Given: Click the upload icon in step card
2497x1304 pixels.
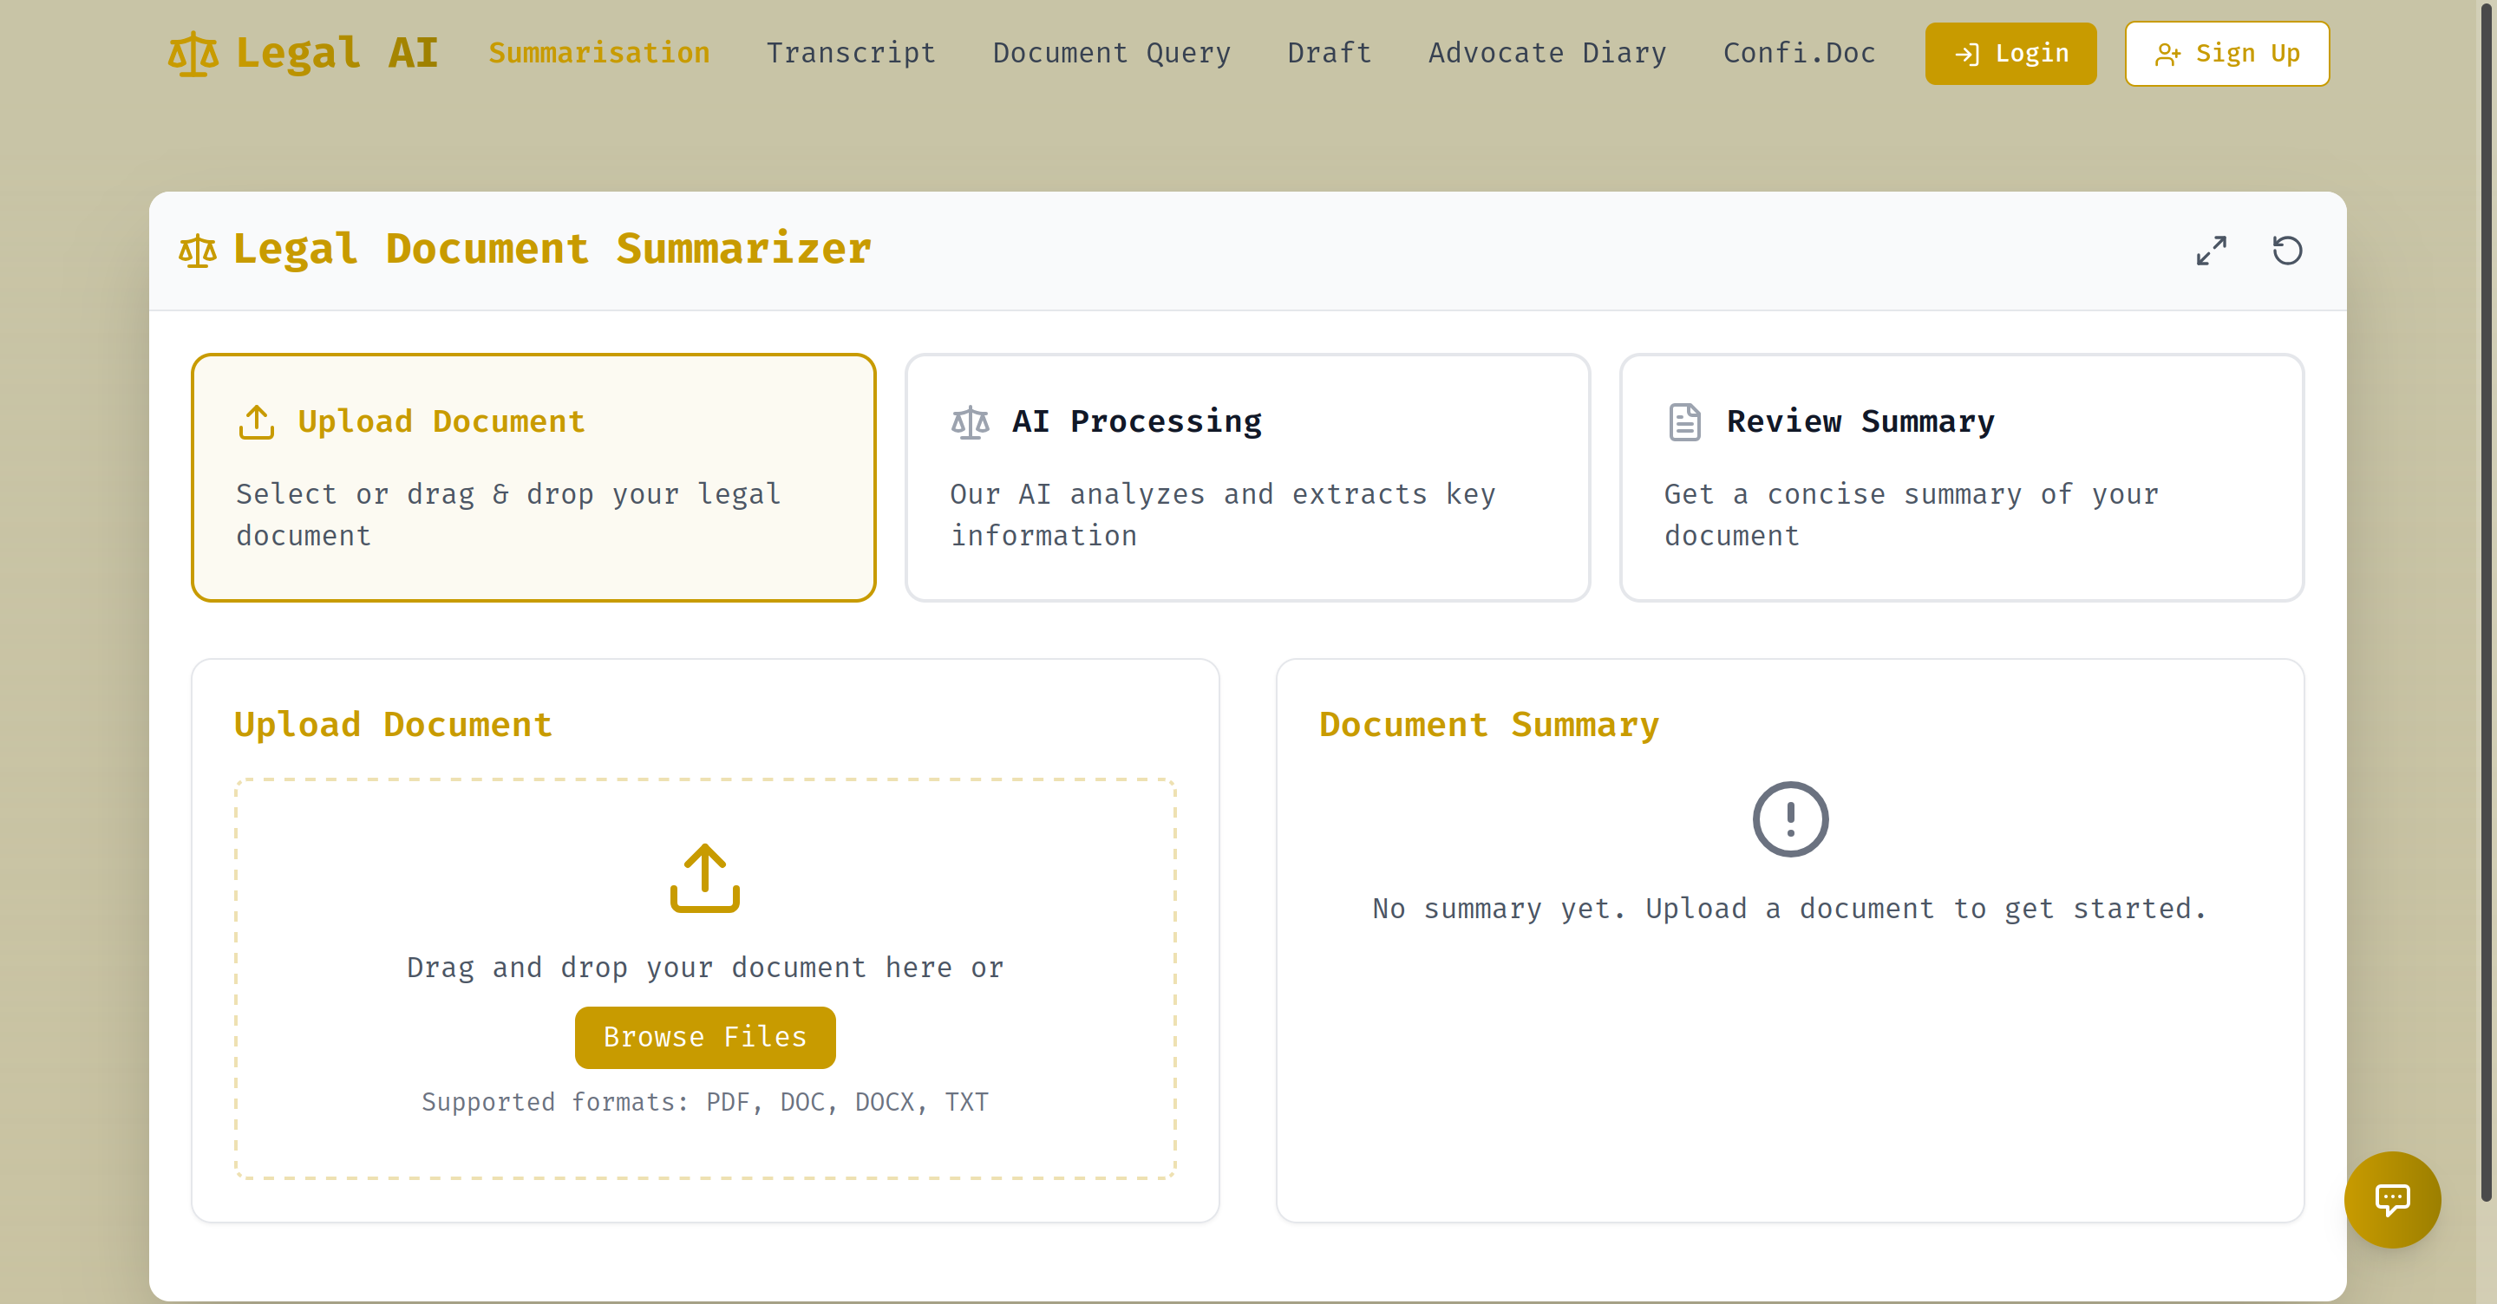Looking at the screenshot, I should (x=257, y=422).
